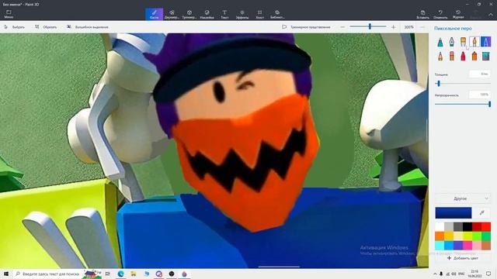Viewport: 497px width, 279px height.
Task: Open the notification center icon
Action: (x=488, y=274)
